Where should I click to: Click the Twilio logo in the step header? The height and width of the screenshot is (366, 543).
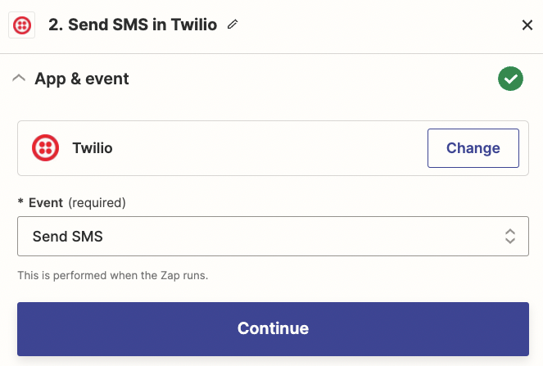click(21, 25)
